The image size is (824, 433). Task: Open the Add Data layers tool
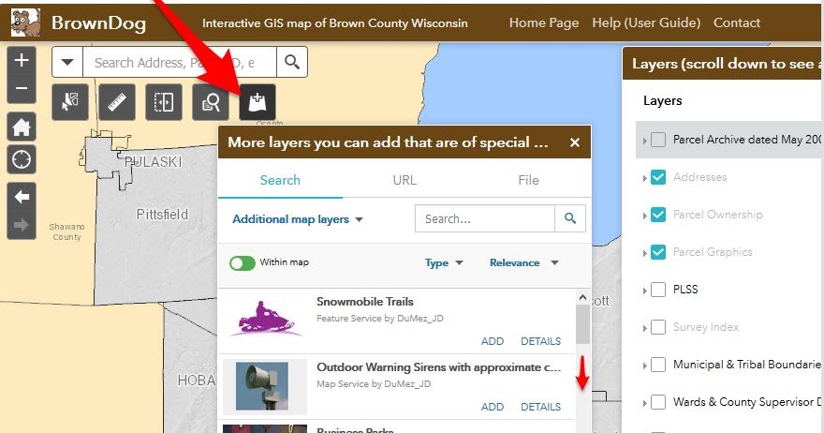[257, 102]
